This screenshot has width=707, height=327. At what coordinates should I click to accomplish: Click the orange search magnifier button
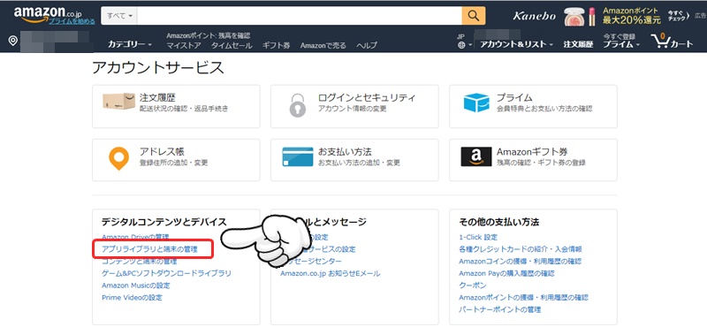474,16
